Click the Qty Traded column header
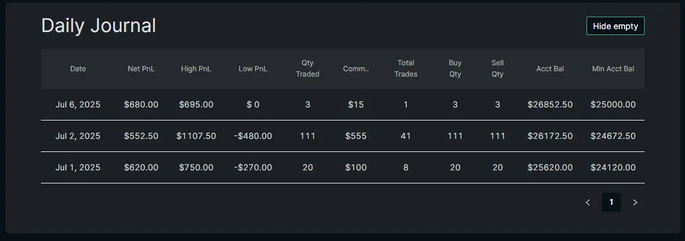The width and height of the screenshot is (685, 241). point(308,69)
